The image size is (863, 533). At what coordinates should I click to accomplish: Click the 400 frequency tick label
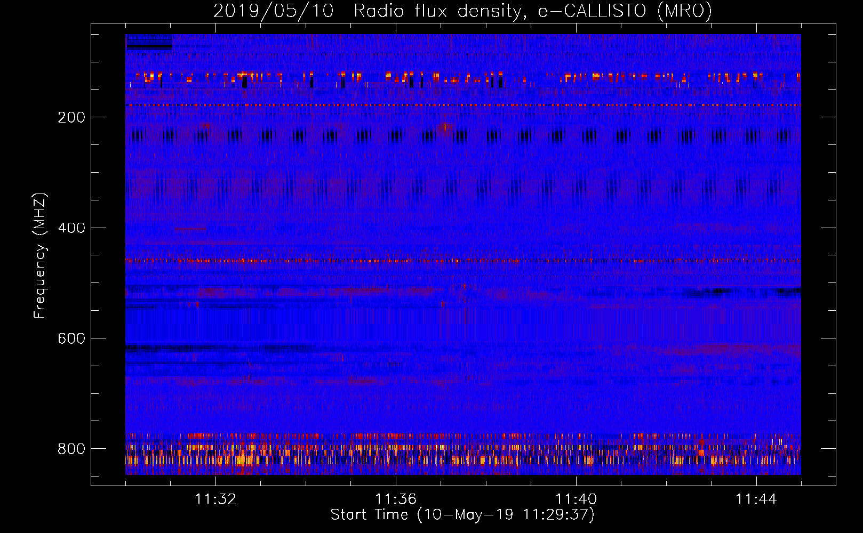coord(71,228)
